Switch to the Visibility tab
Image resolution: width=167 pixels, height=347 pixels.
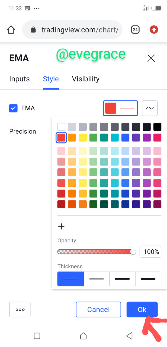coord(86,79)
